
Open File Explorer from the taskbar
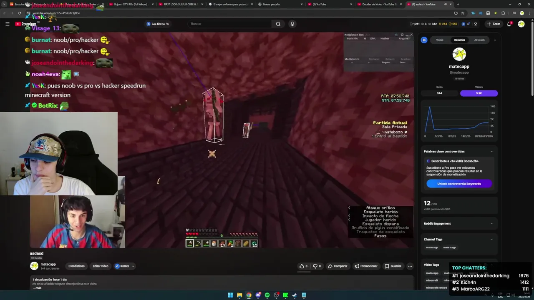239,295
